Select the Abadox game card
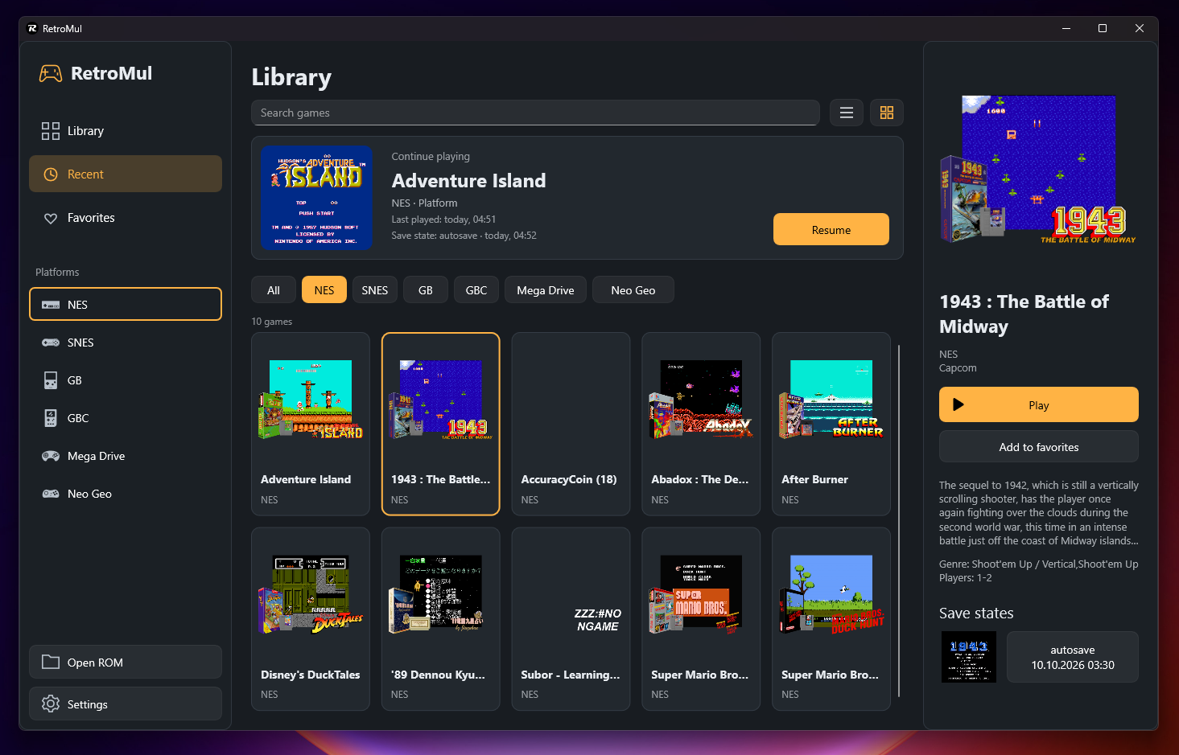This screenshot has width=1179, height=755. pyautogui.click(x=701, y=424)
